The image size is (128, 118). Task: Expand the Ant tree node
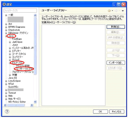tap(6, 24)
